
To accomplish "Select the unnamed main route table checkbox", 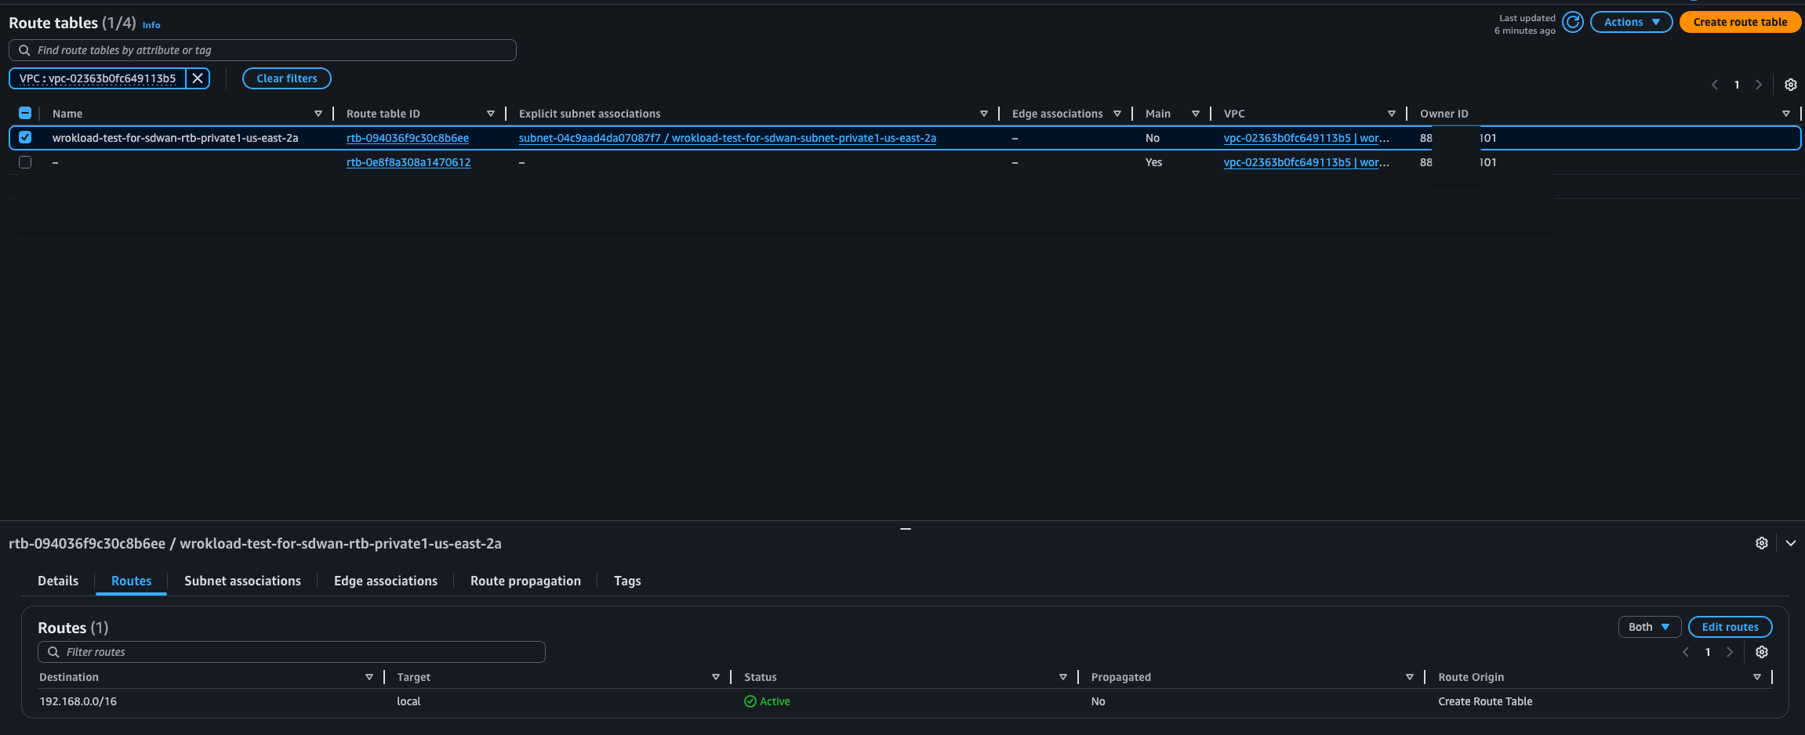I will (25, 162).
